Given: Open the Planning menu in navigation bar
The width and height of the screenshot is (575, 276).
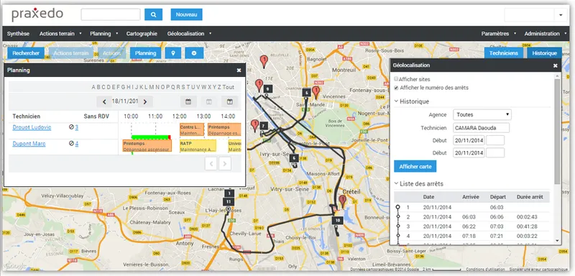Looking at the screenshot, I should click(103, 33).
